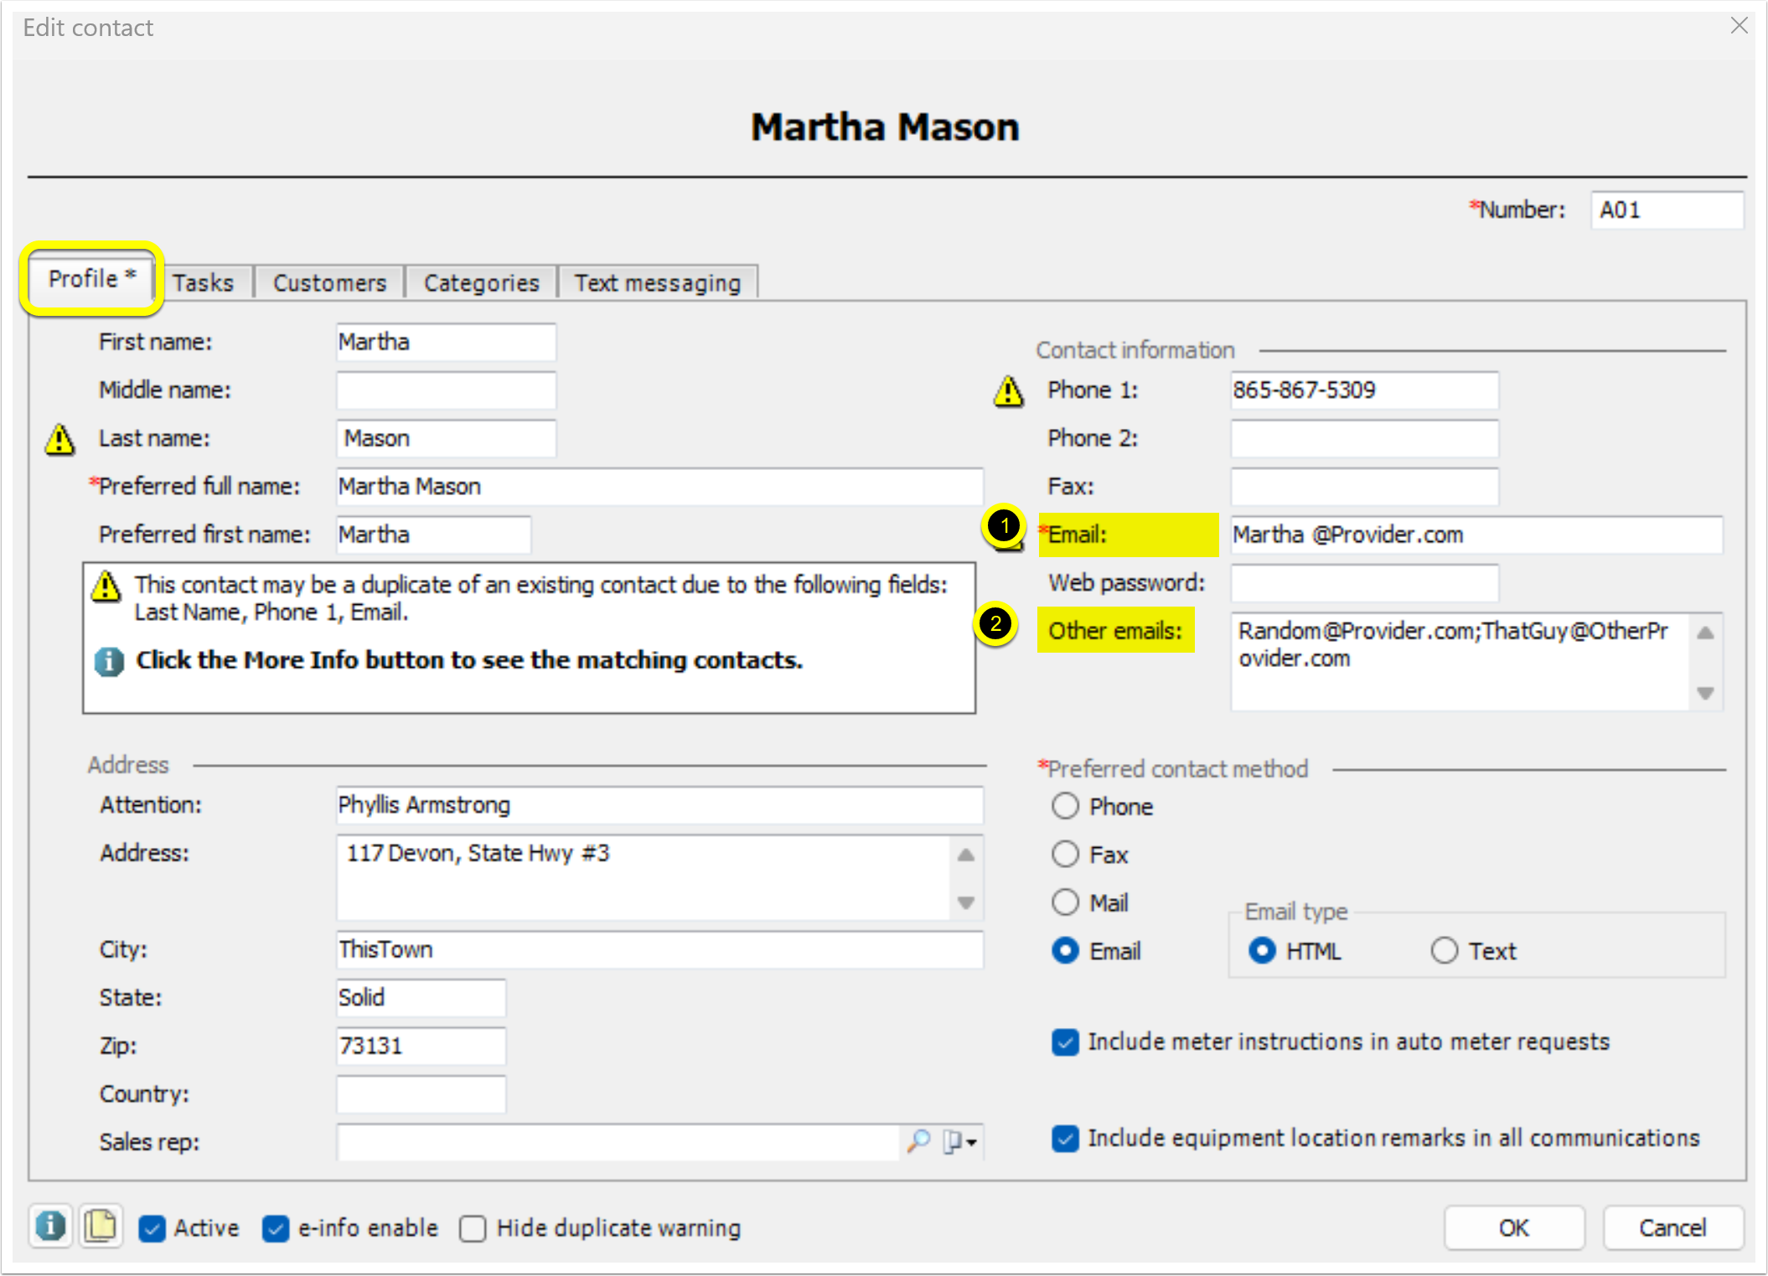1768x1276 pixels.
Task: Switch to the Customers tab
Action: pyautogui.click(x=329, y=283)
